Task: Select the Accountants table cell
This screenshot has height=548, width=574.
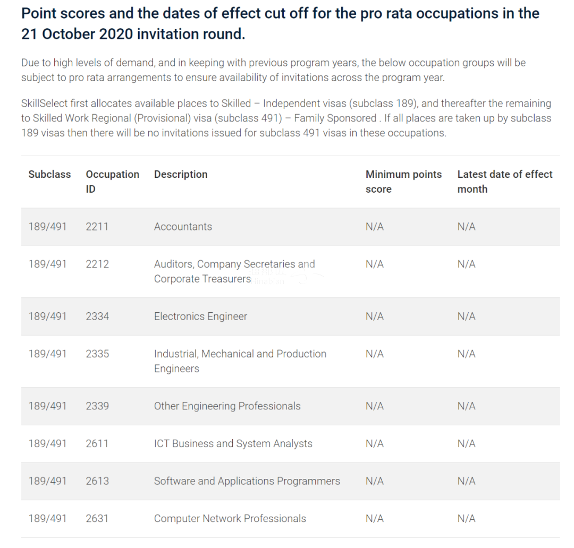Action: click(183, 227)
